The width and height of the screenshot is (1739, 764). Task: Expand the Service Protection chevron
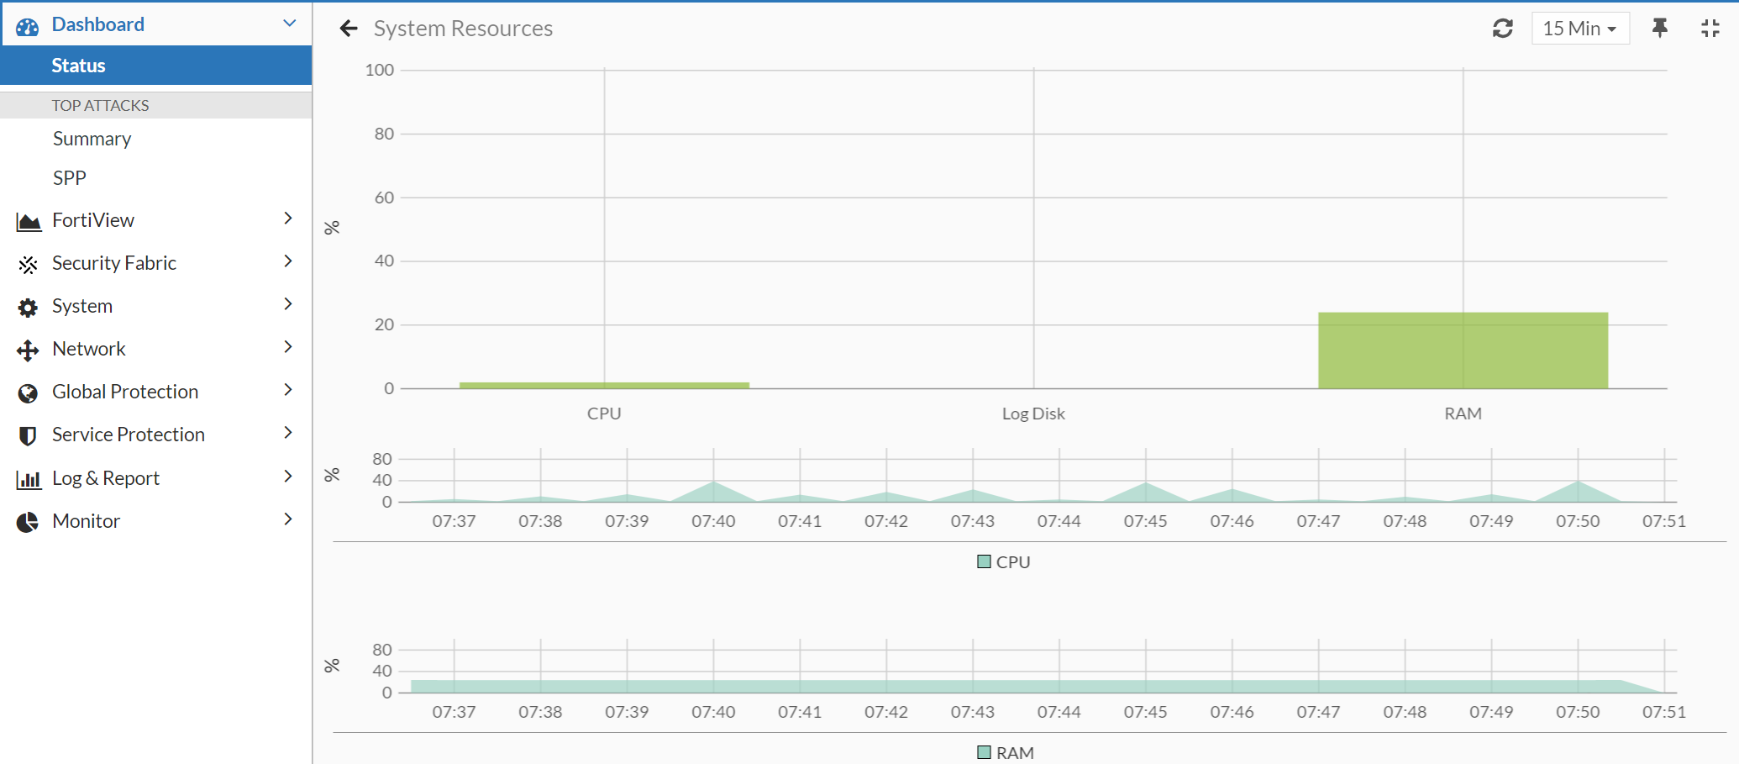pyautogui.click(x=288, y=433)
